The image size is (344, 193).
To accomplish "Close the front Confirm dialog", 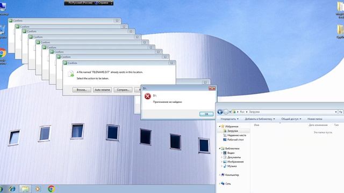I will click(172, 63).
